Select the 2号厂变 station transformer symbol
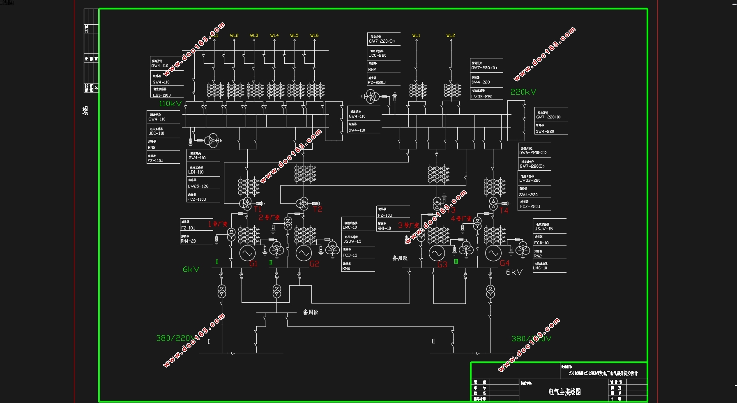 pyautogui.click(x=288, y=224)
